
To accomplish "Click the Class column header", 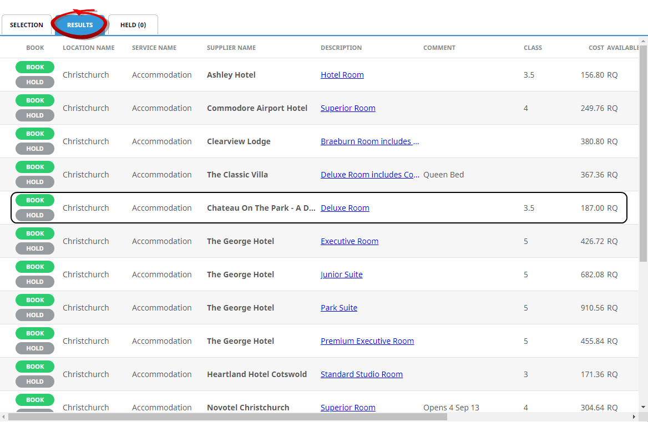I will pyautogui.click(x=533, y=48).
